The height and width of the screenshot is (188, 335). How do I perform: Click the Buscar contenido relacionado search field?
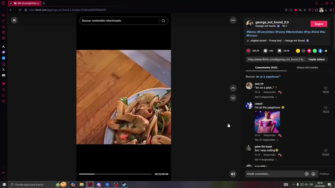click(x=119, y=21)
